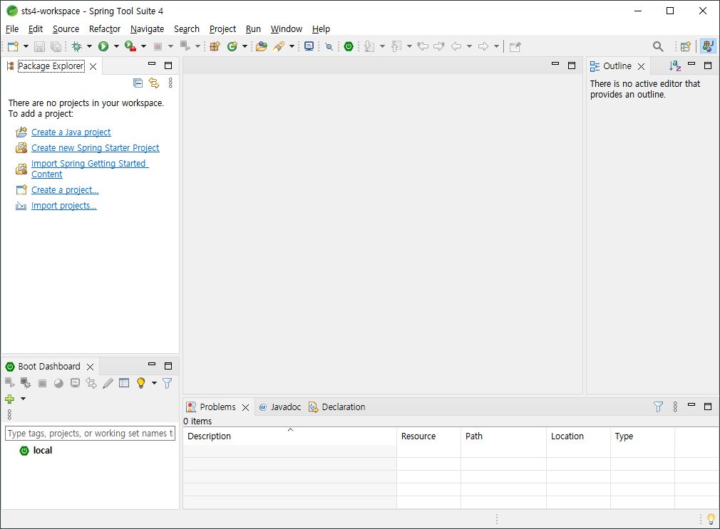Screen dimensions: 720x529
Task: Click the green Run play button
Action: point(103,46)
